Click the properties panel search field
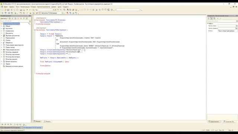Screen dimensions: 238x134 coord(222,21)
